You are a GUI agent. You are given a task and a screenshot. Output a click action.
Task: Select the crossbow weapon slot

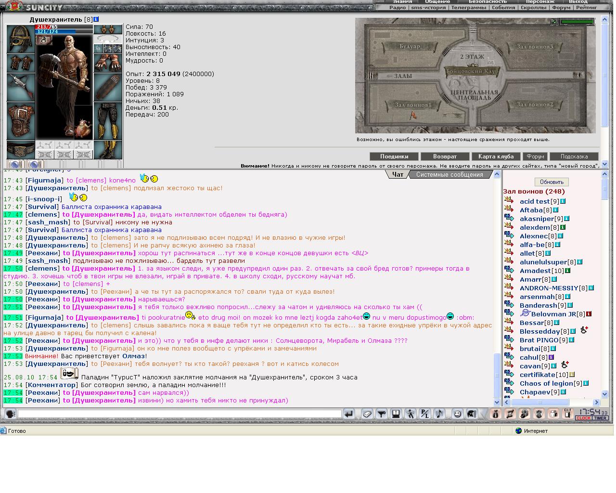(20, 87)
